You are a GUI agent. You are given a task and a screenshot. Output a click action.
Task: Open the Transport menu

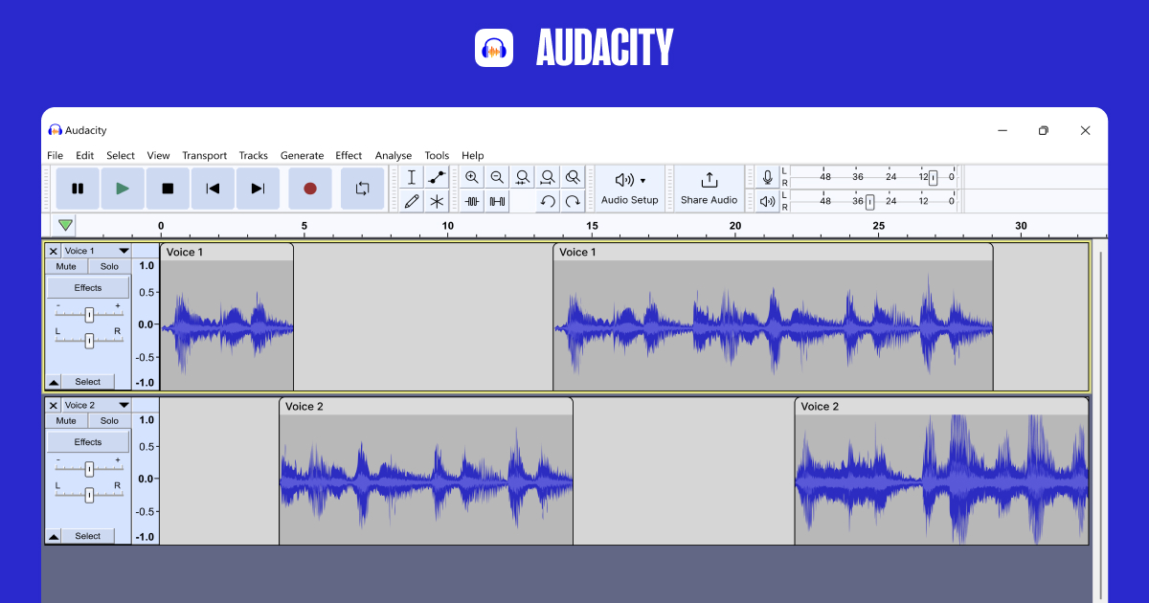[204, 155]
